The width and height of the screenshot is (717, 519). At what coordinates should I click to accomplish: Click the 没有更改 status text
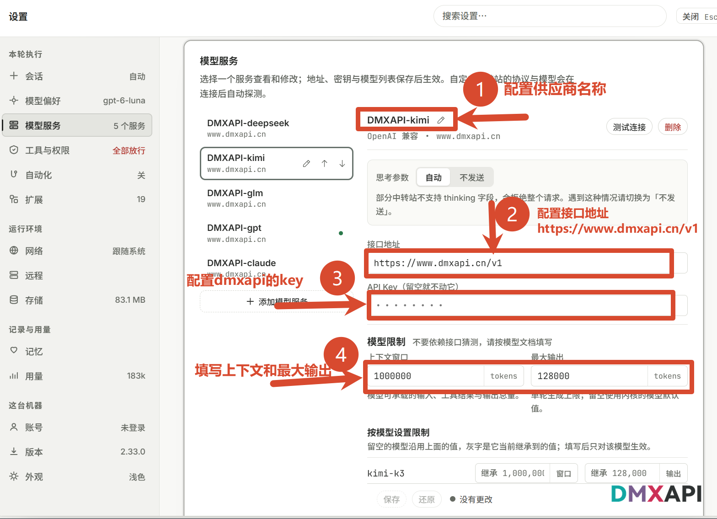(476, 499)
